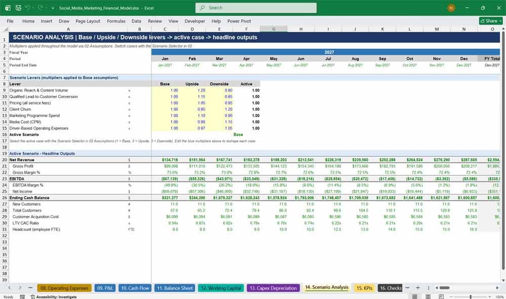
Task: Add a new sheet with plus icon
Action: click(x=417, y=288)
